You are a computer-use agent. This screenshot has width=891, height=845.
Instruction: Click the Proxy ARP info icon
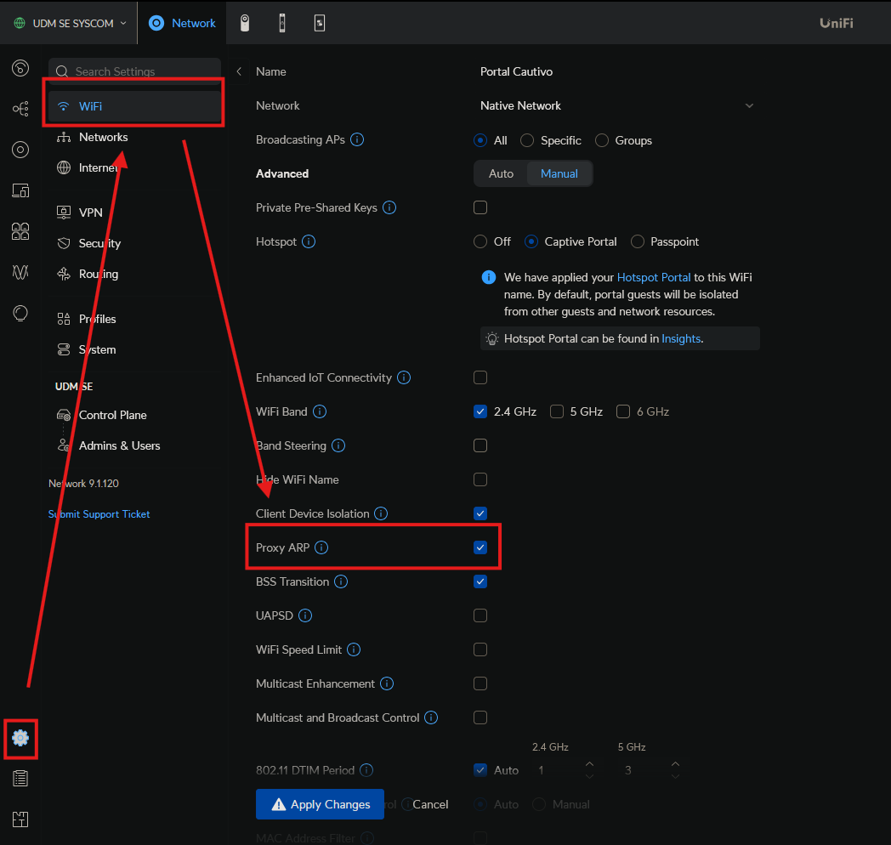pos(321,547)
